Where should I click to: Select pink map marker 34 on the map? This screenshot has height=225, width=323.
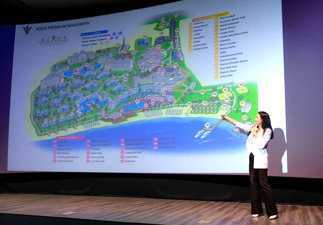(170, 99)
